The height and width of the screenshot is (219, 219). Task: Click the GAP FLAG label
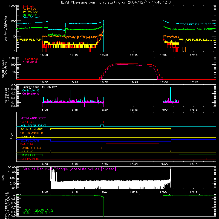point(27,122)
